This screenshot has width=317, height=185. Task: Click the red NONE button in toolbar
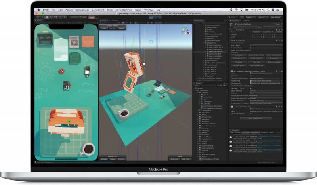(92, 17)
